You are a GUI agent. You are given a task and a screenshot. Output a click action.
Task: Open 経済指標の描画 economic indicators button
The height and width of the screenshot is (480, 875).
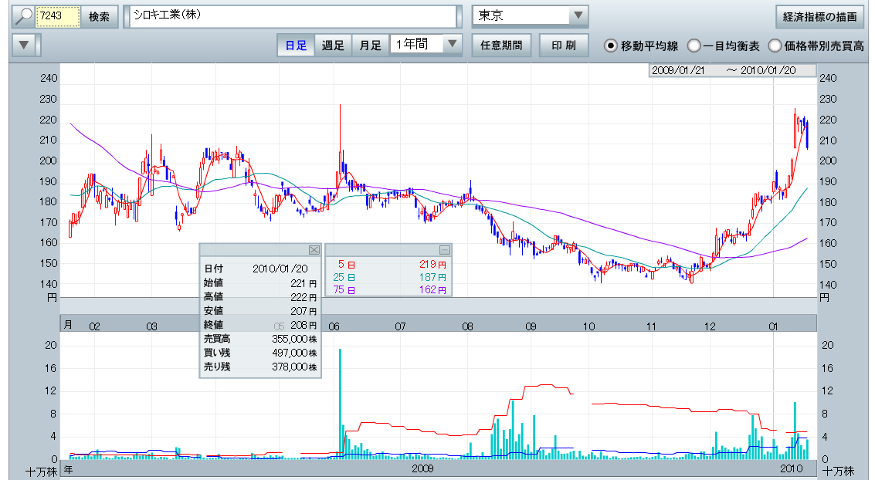tap(819, 16)
